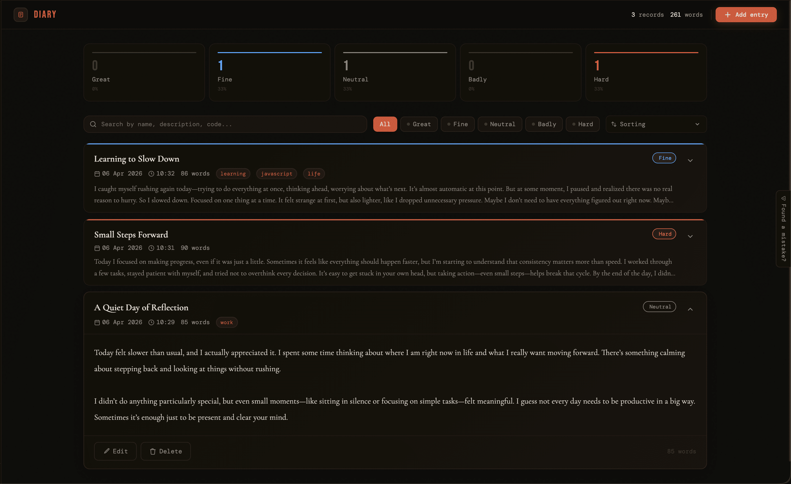The image size is (791, 484).
Task: Click the learning tag
Action: click(233, 174)
